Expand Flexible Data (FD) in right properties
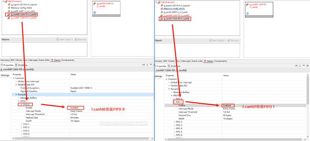 click(169, 86)
